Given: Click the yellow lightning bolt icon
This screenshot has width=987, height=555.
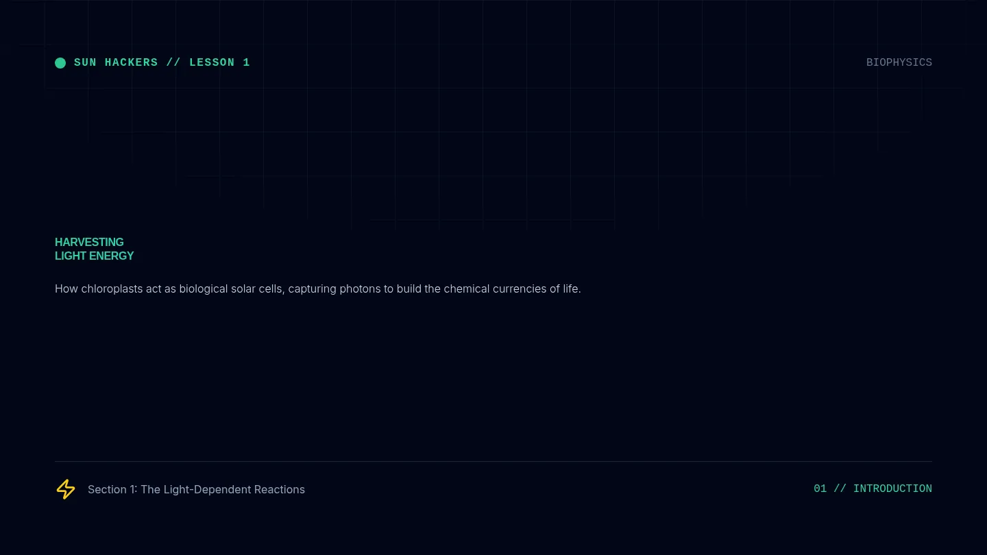Looking at the screenshot, I should (x=66, y=489).
